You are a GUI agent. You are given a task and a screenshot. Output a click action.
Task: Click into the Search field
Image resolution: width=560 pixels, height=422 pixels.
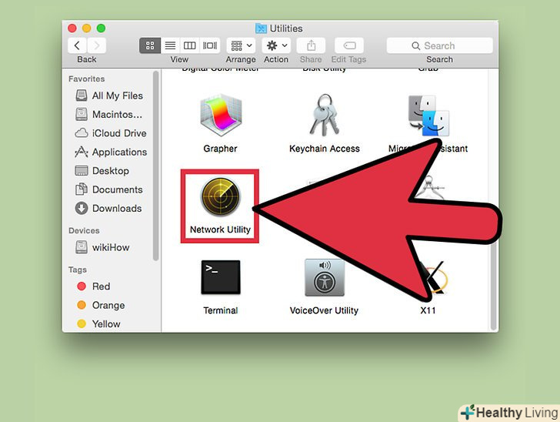click(x=440, y=45)
